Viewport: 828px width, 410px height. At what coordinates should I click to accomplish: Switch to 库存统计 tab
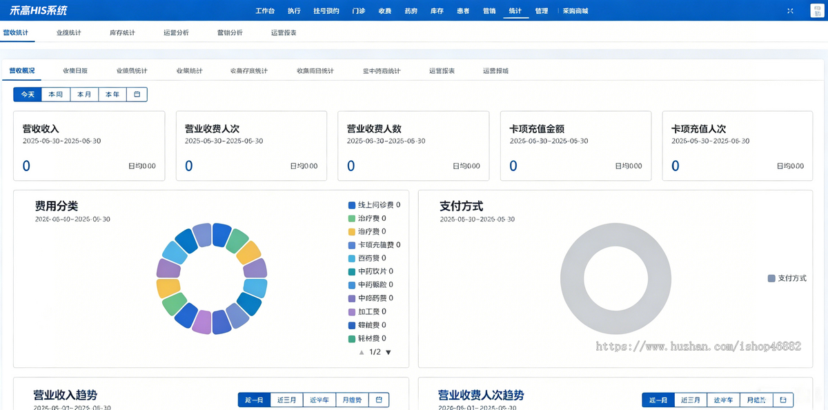pos(122,32)
